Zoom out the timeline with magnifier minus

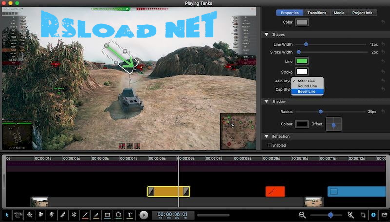302,215
